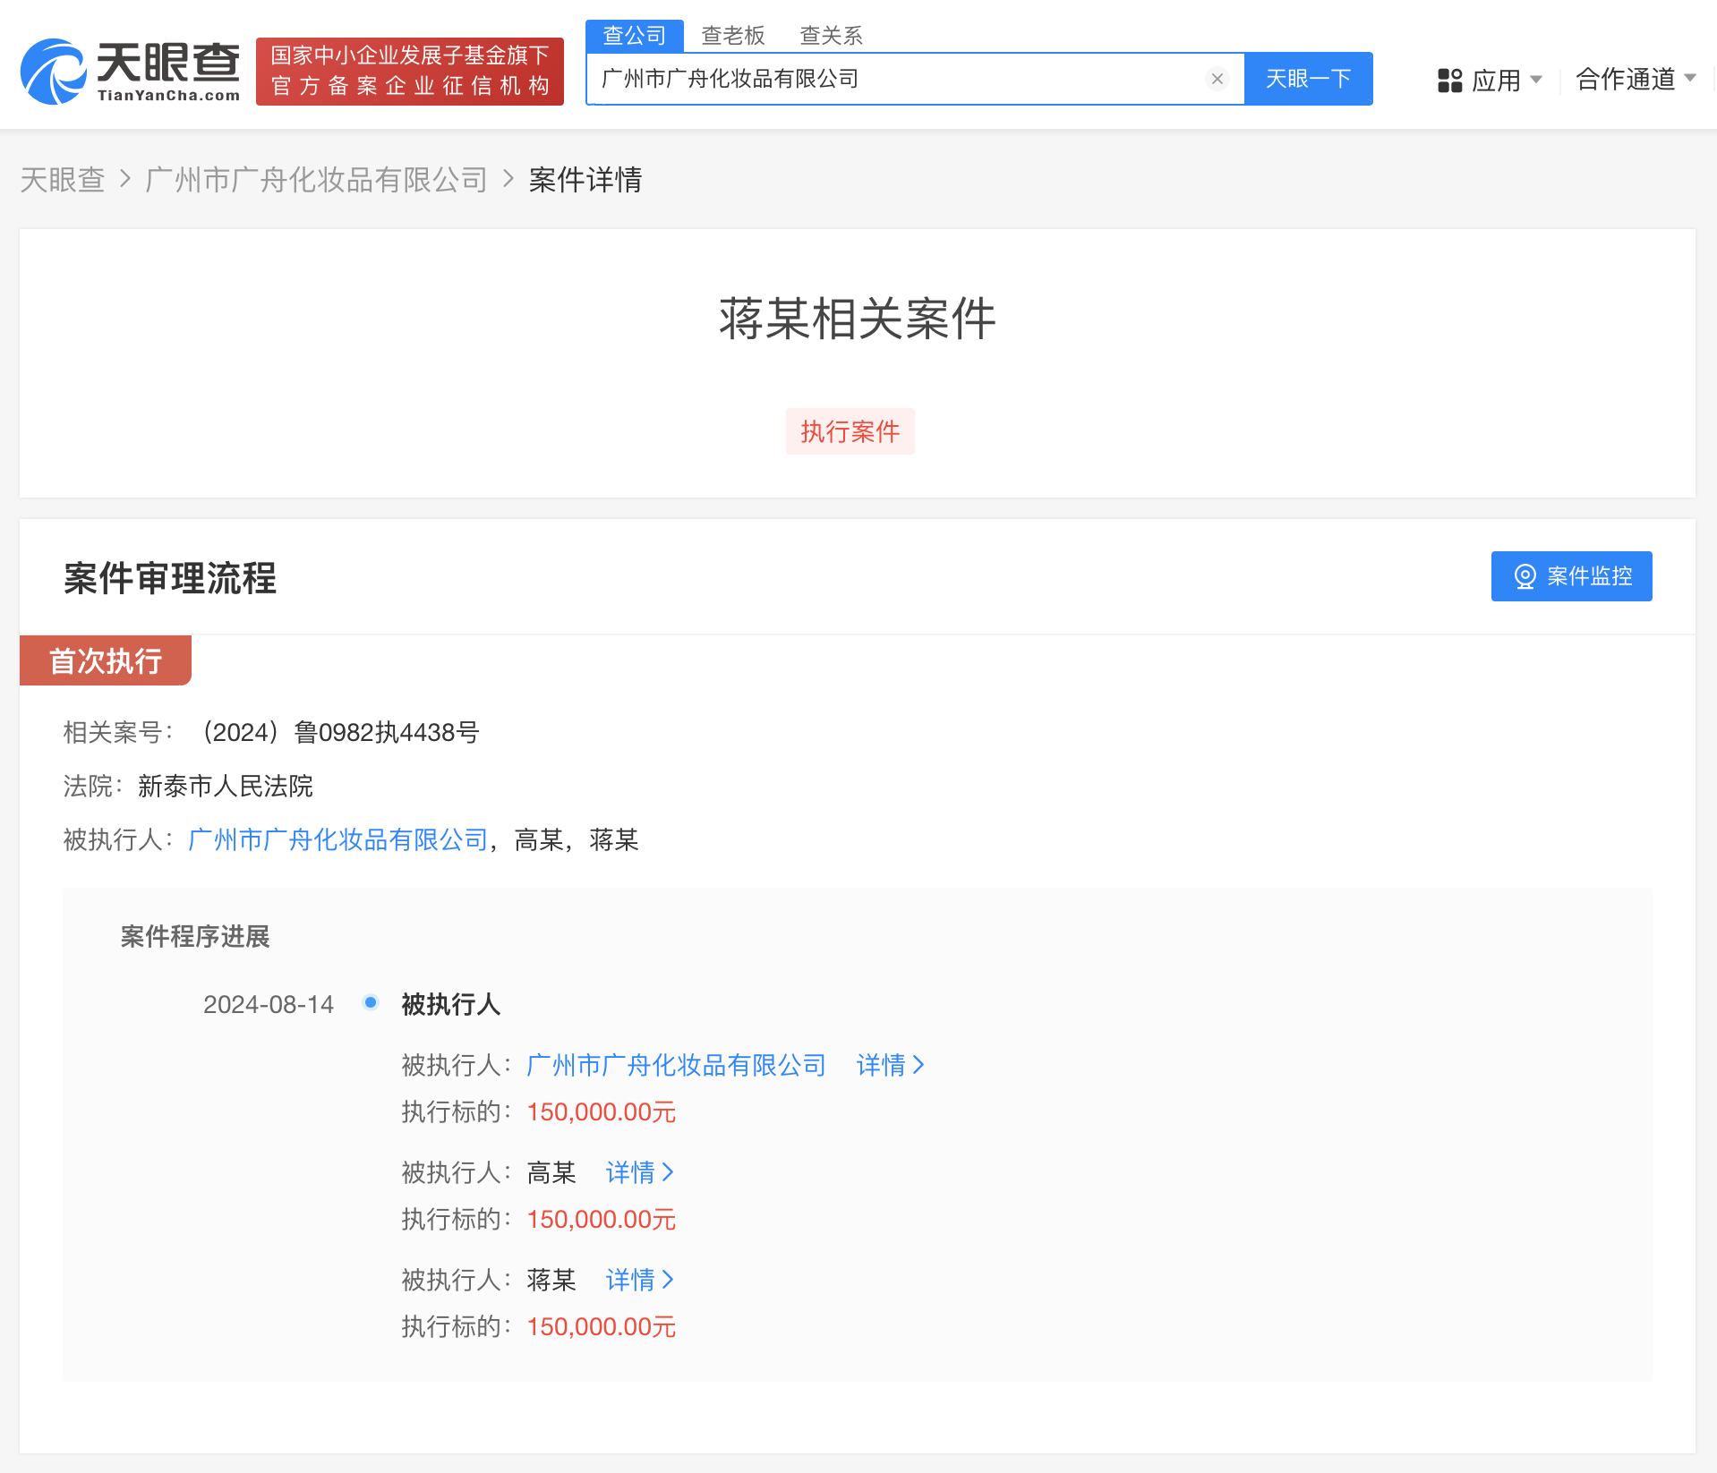This screenshot has height=1473, width=1717.
Task: Click the 天眼一下 search button
Action: [x=1308, y=78]
